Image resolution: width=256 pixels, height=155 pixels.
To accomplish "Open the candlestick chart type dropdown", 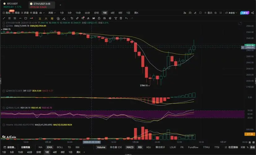I will click(x=42, y=13).
